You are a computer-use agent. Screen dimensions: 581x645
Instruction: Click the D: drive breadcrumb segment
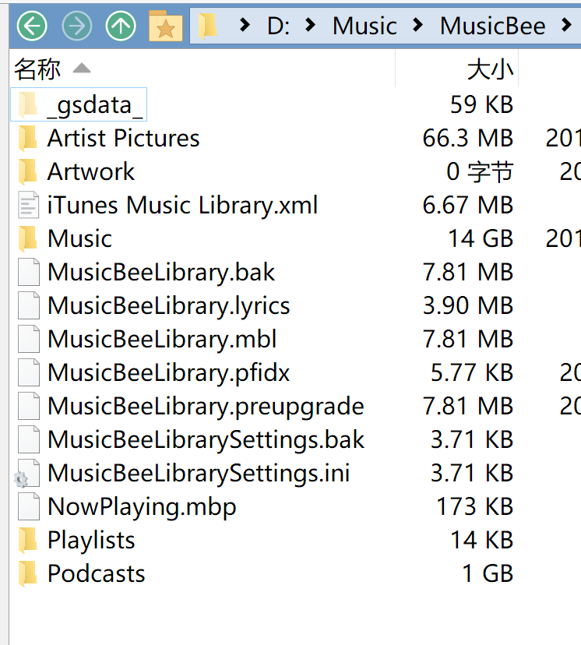278,26
